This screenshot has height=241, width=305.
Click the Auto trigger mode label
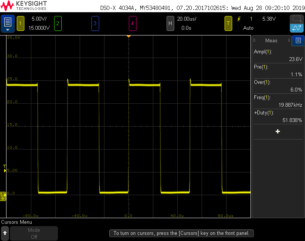[x=248, y=28]
